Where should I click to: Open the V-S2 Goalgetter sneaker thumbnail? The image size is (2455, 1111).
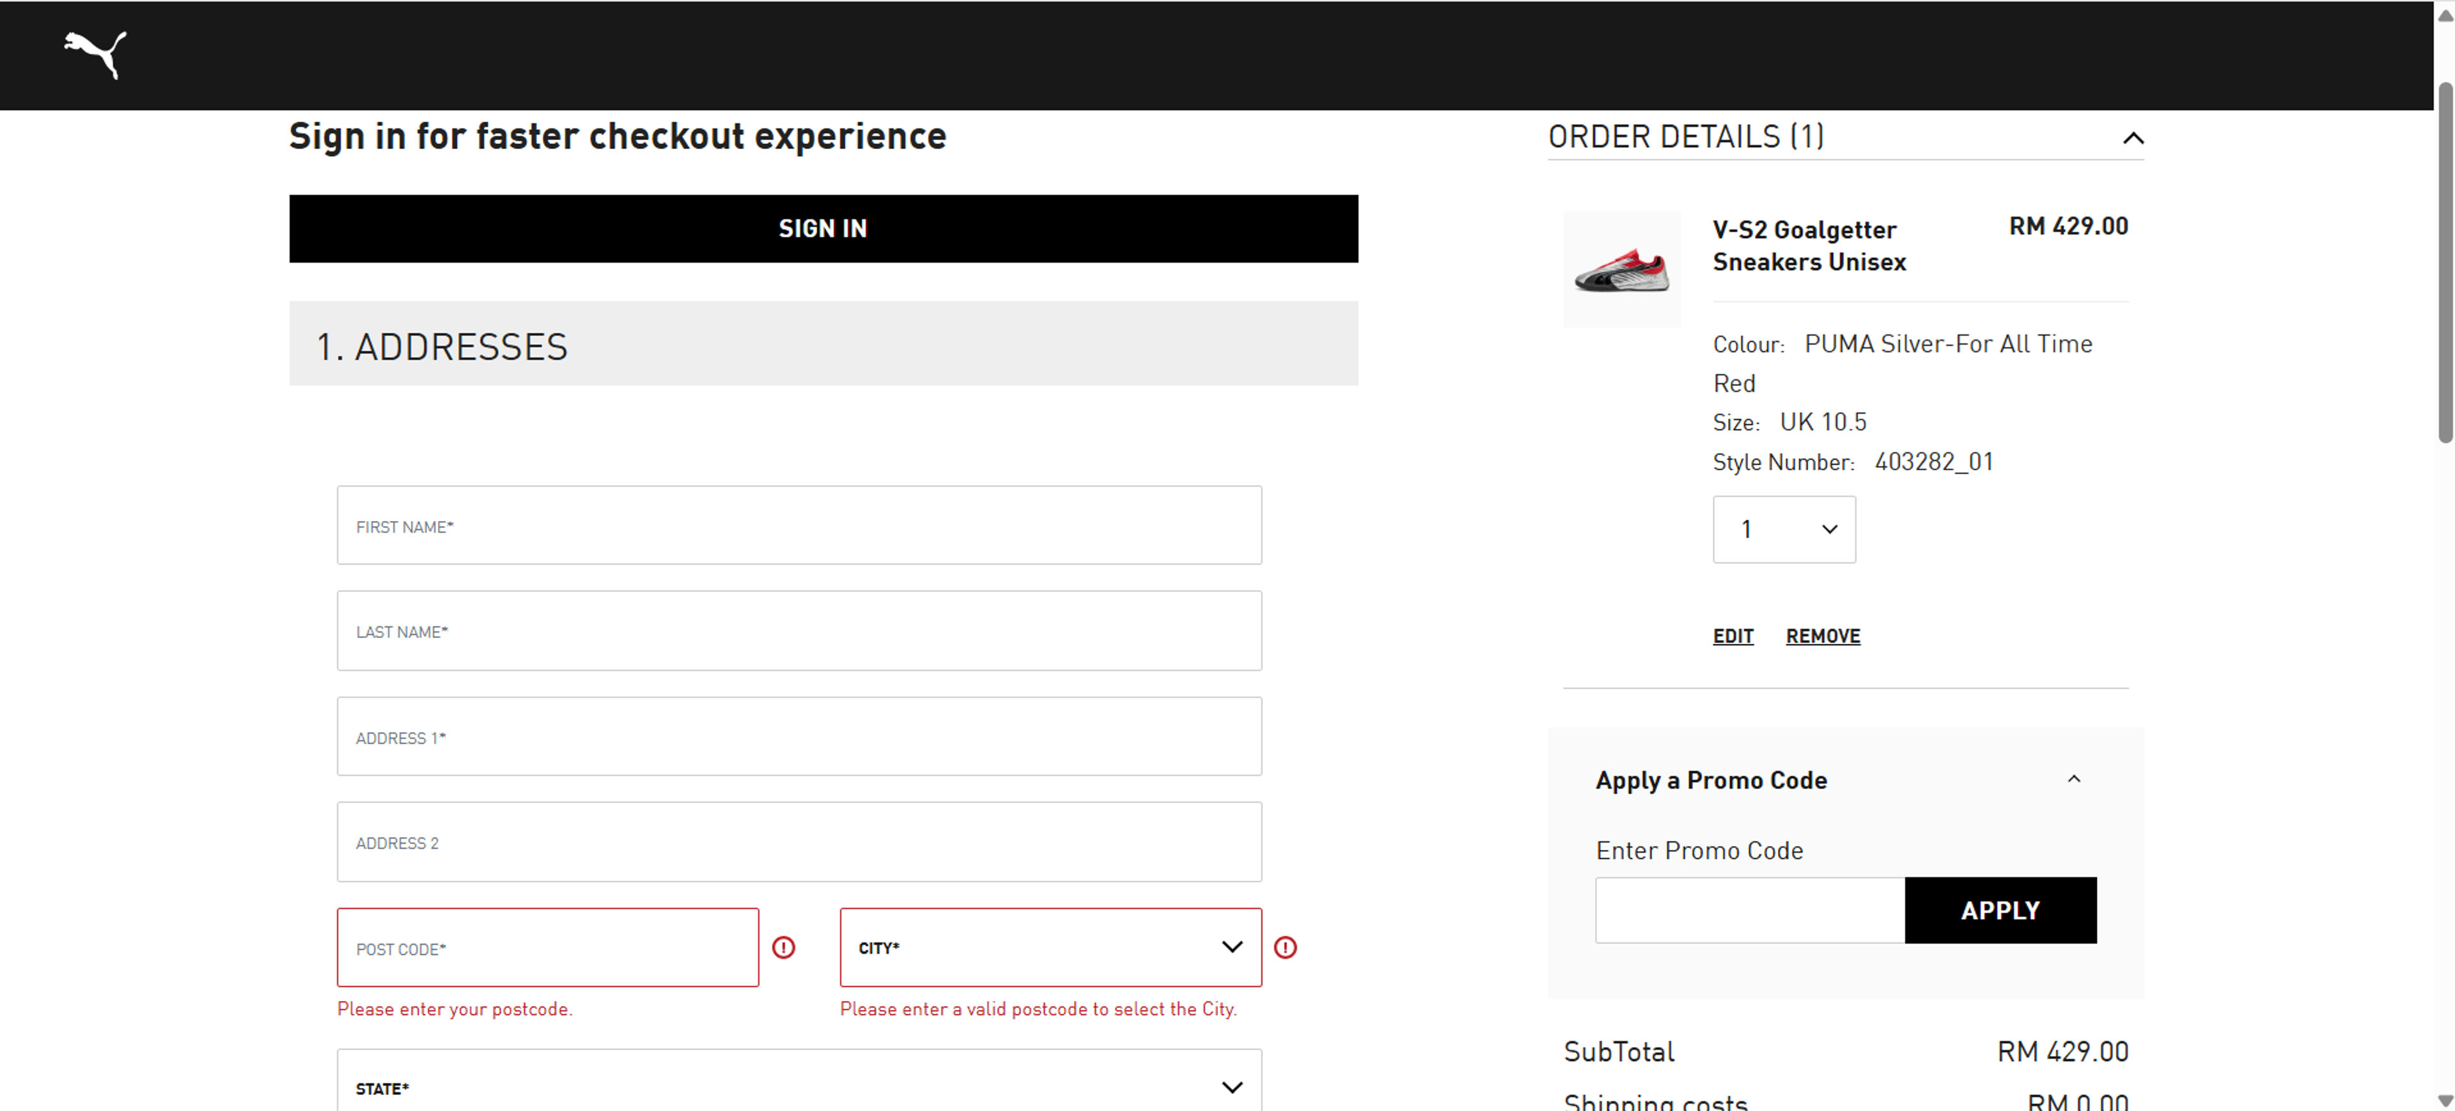[1621, 270]
